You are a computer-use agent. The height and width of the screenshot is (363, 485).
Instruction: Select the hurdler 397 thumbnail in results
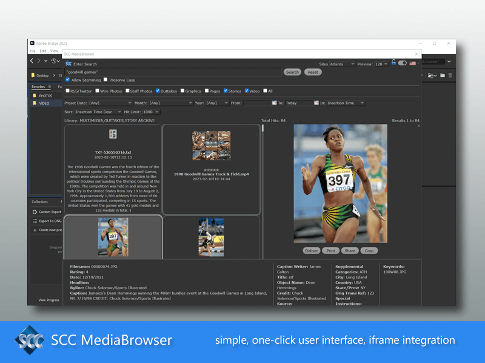[113, 237]
